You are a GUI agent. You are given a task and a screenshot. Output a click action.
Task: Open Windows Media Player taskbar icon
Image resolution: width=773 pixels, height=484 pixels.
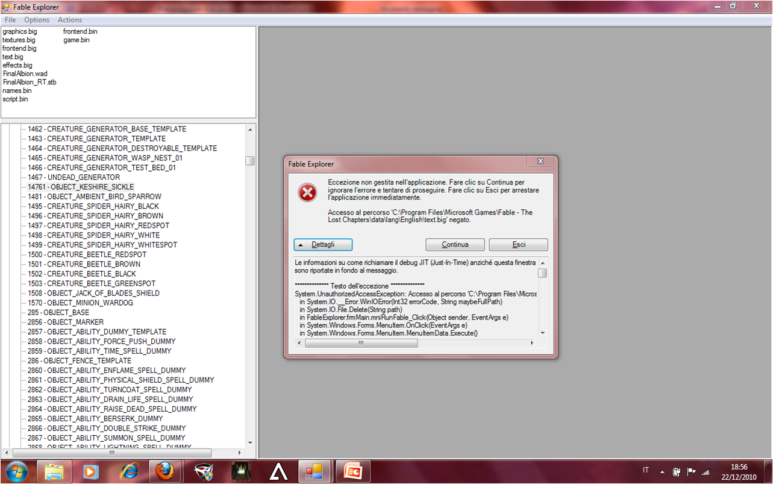point(91,471)
